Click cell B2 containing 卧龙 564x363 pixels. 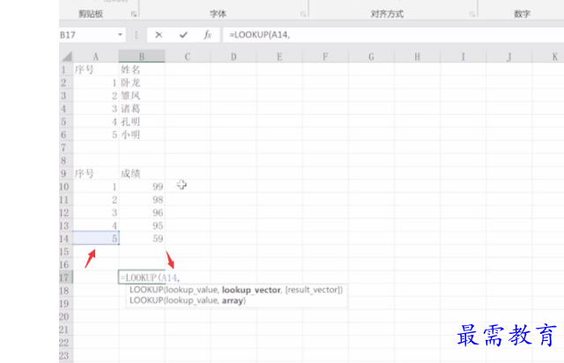[x=142, y=83]
